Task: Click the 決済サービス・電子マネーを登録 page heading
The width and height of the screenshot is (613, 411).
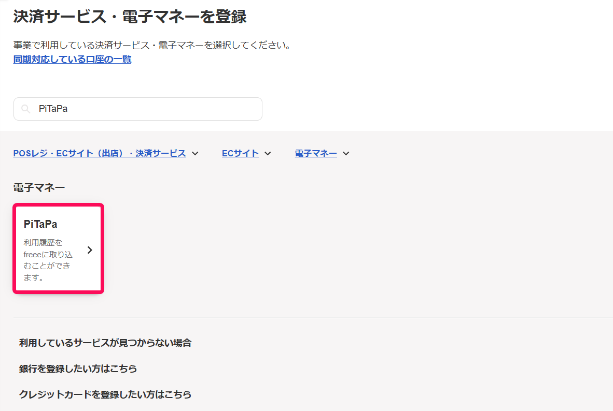Action: [x=130, y=17]
